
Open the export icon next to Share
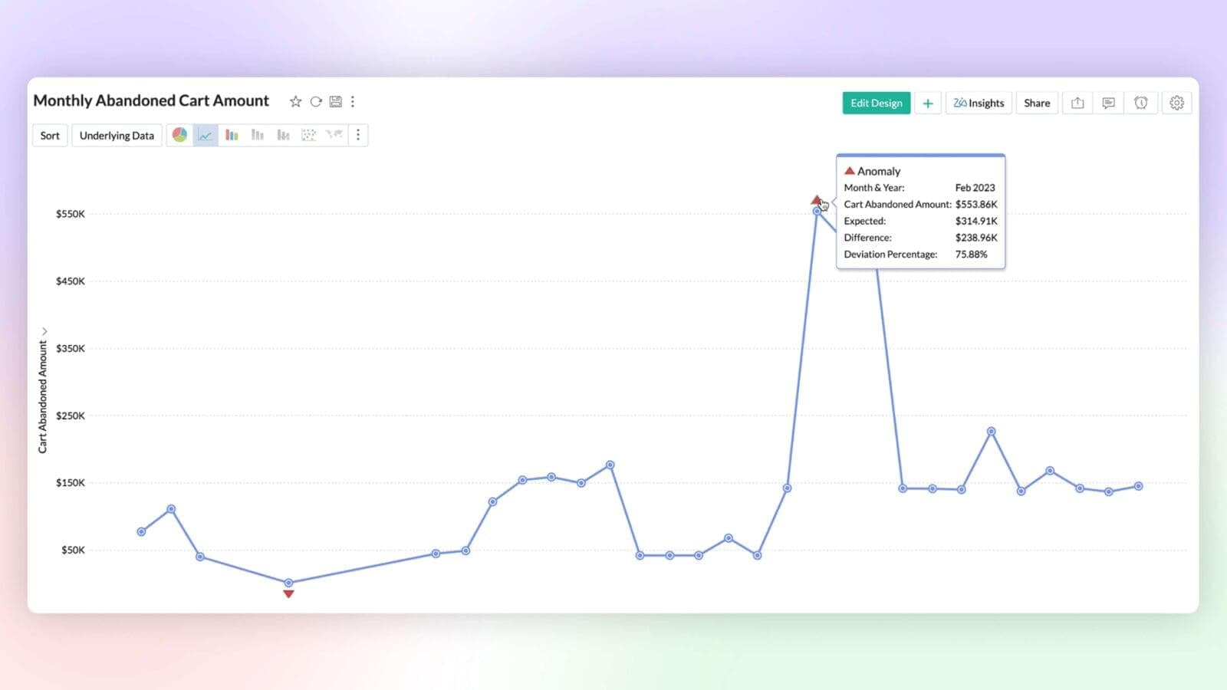pos(1077,103)
